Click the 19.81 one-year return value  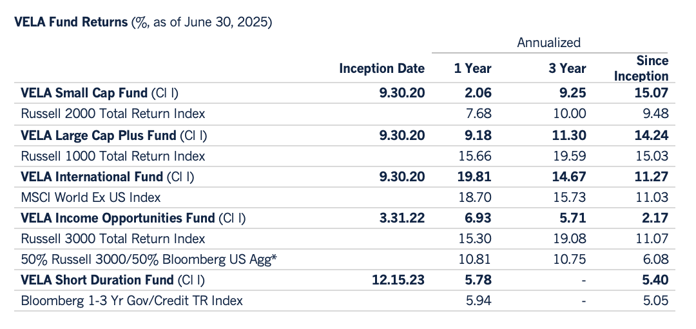[x=477, y=176]
